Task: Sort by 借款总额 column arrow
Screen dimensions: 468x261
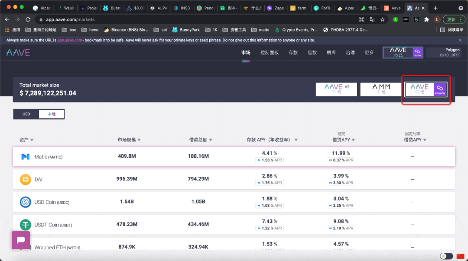Action: [x=211, y=140]
